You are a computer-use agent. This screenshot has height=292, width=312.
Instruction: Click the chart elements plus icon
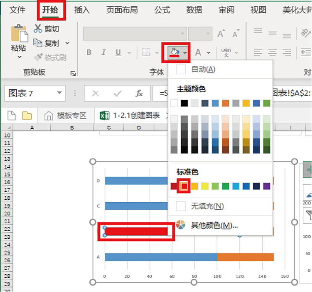pos(307,169)
